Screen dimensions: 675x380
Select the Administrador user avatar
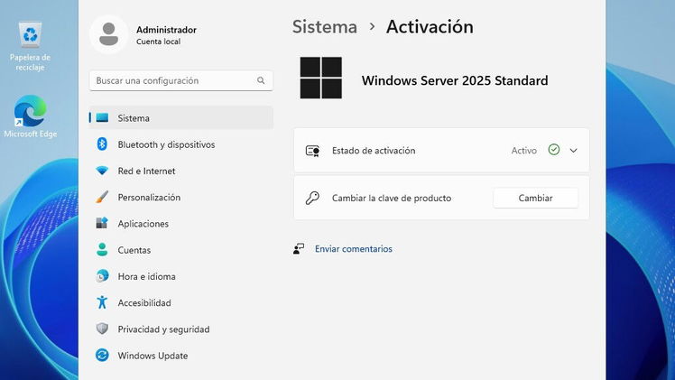[x=108, y=34]
